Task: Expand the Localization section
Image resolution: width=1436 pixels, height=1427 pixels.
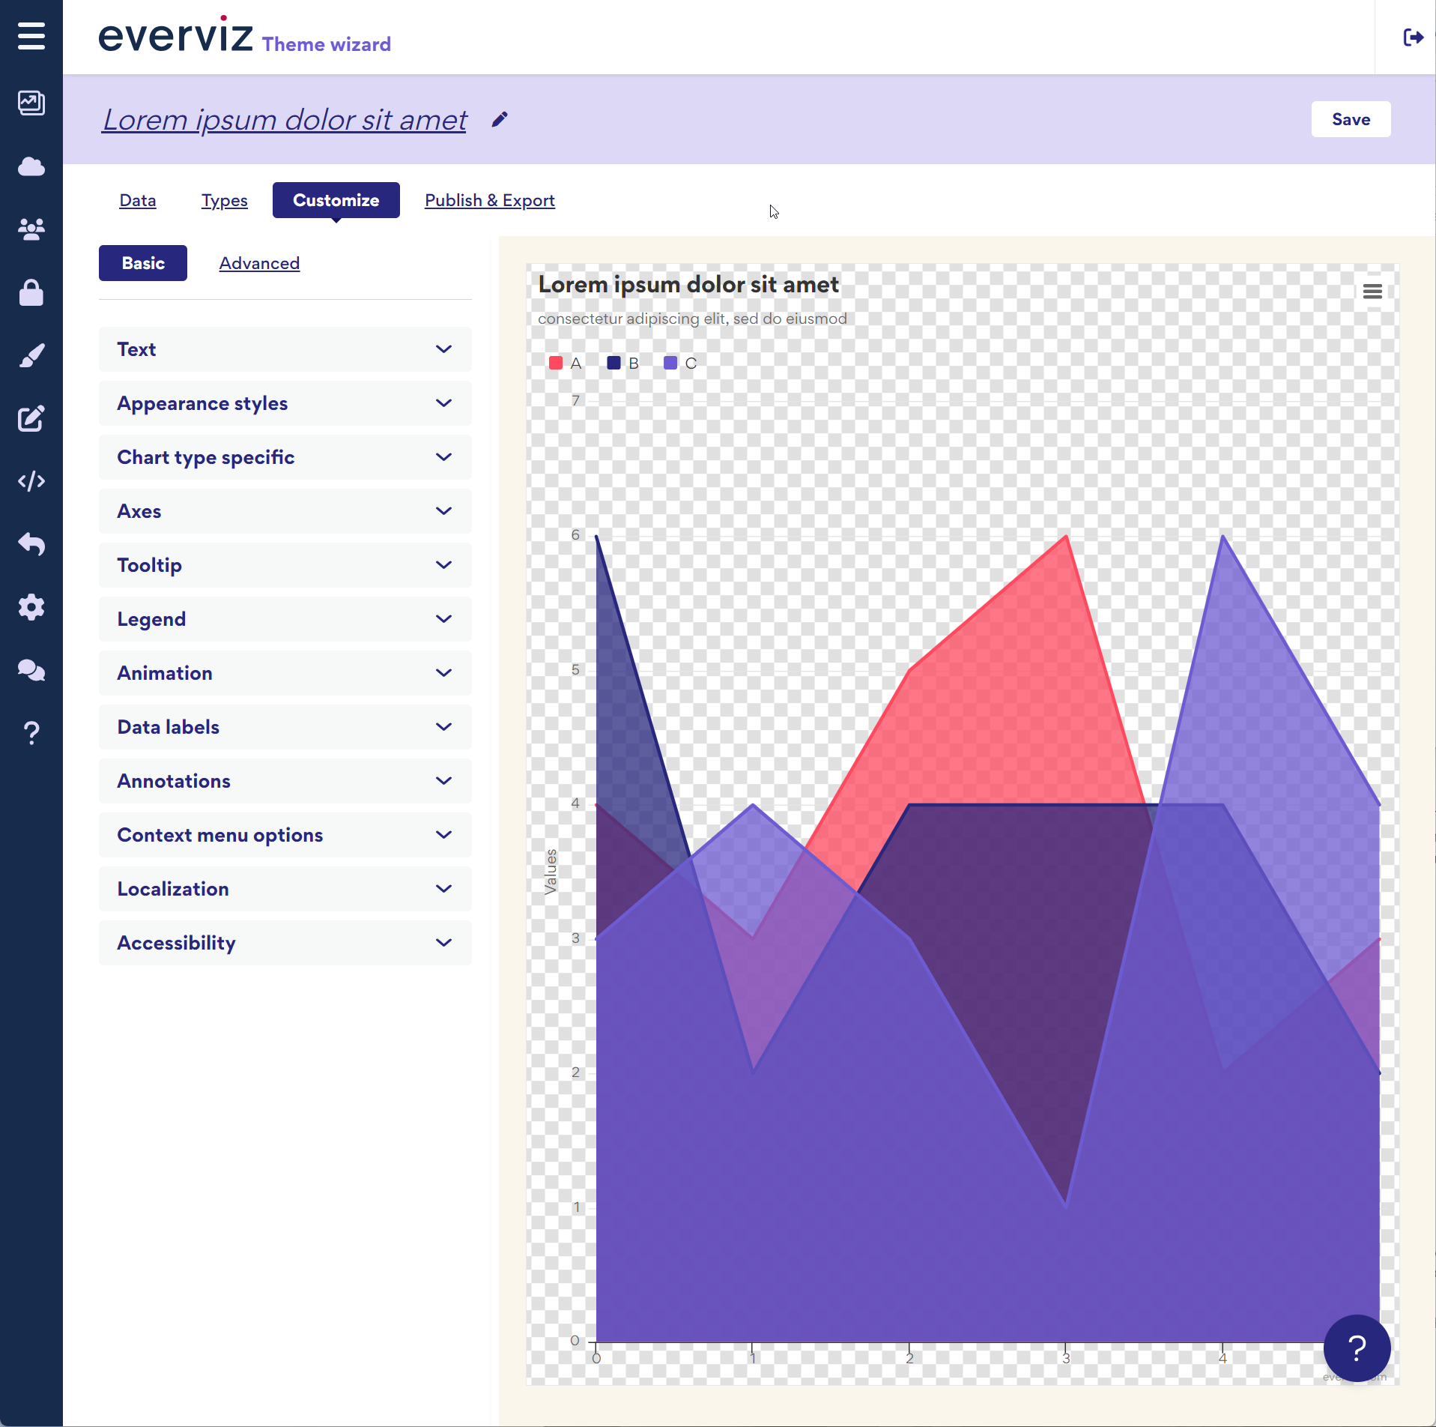Action: tap(285, 889)
